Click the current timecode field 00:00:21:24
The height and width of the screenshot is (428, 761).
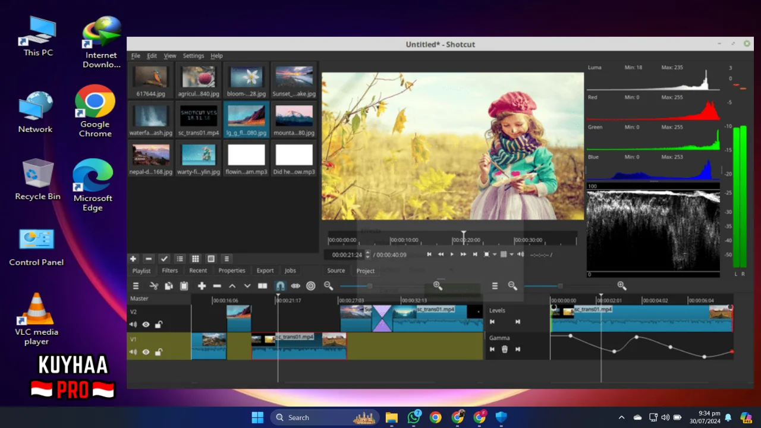(x=347, y=254)
